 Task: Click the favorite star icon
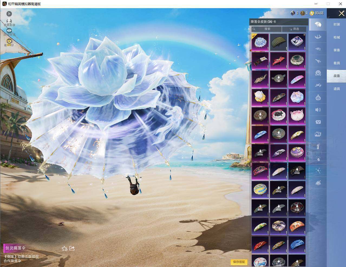click(x=64, y=248)
